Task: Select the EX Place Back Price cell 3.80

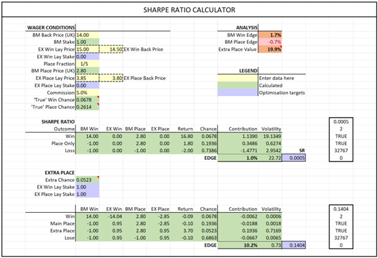Action: click(111, 78)
